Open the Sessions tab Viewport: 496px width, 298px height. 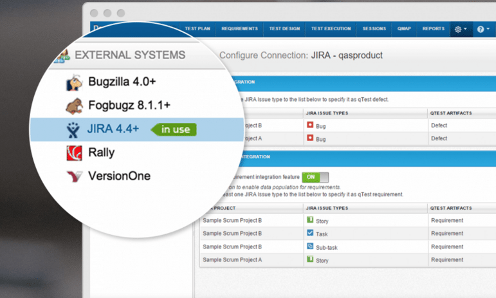pyautogui.click(x=374, y=29)
